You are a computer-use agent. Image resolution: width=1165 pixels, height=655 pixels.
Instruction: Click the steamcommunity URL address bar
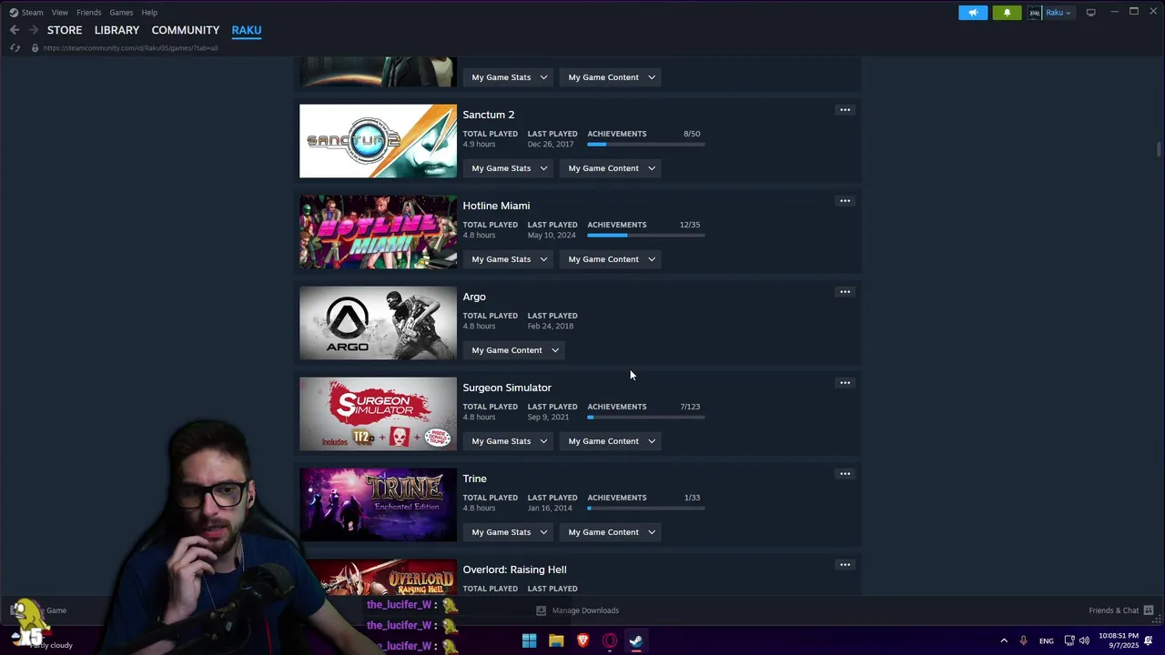tap(130, 47)
